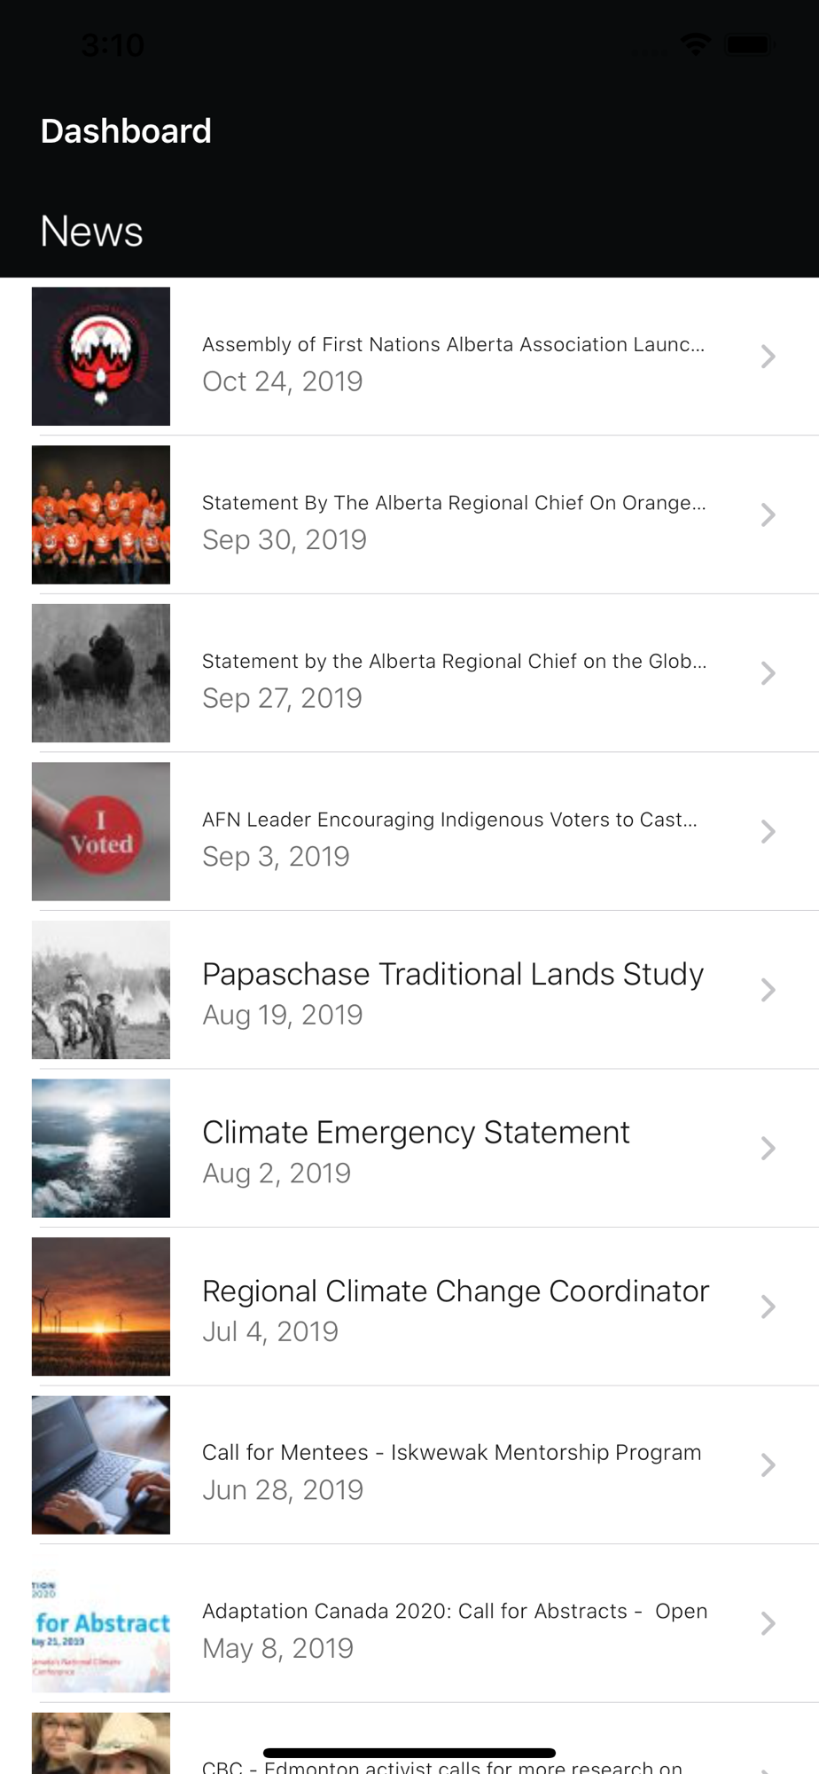
Task: Tap chevron for Call for Mentees item
Action: tap(768, 1464)
